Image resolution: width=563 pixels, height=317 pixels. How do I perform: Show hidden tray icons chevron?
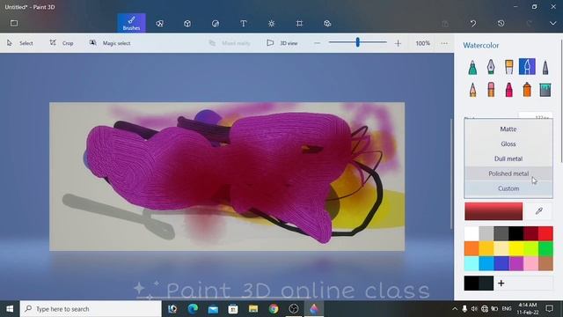455,309
